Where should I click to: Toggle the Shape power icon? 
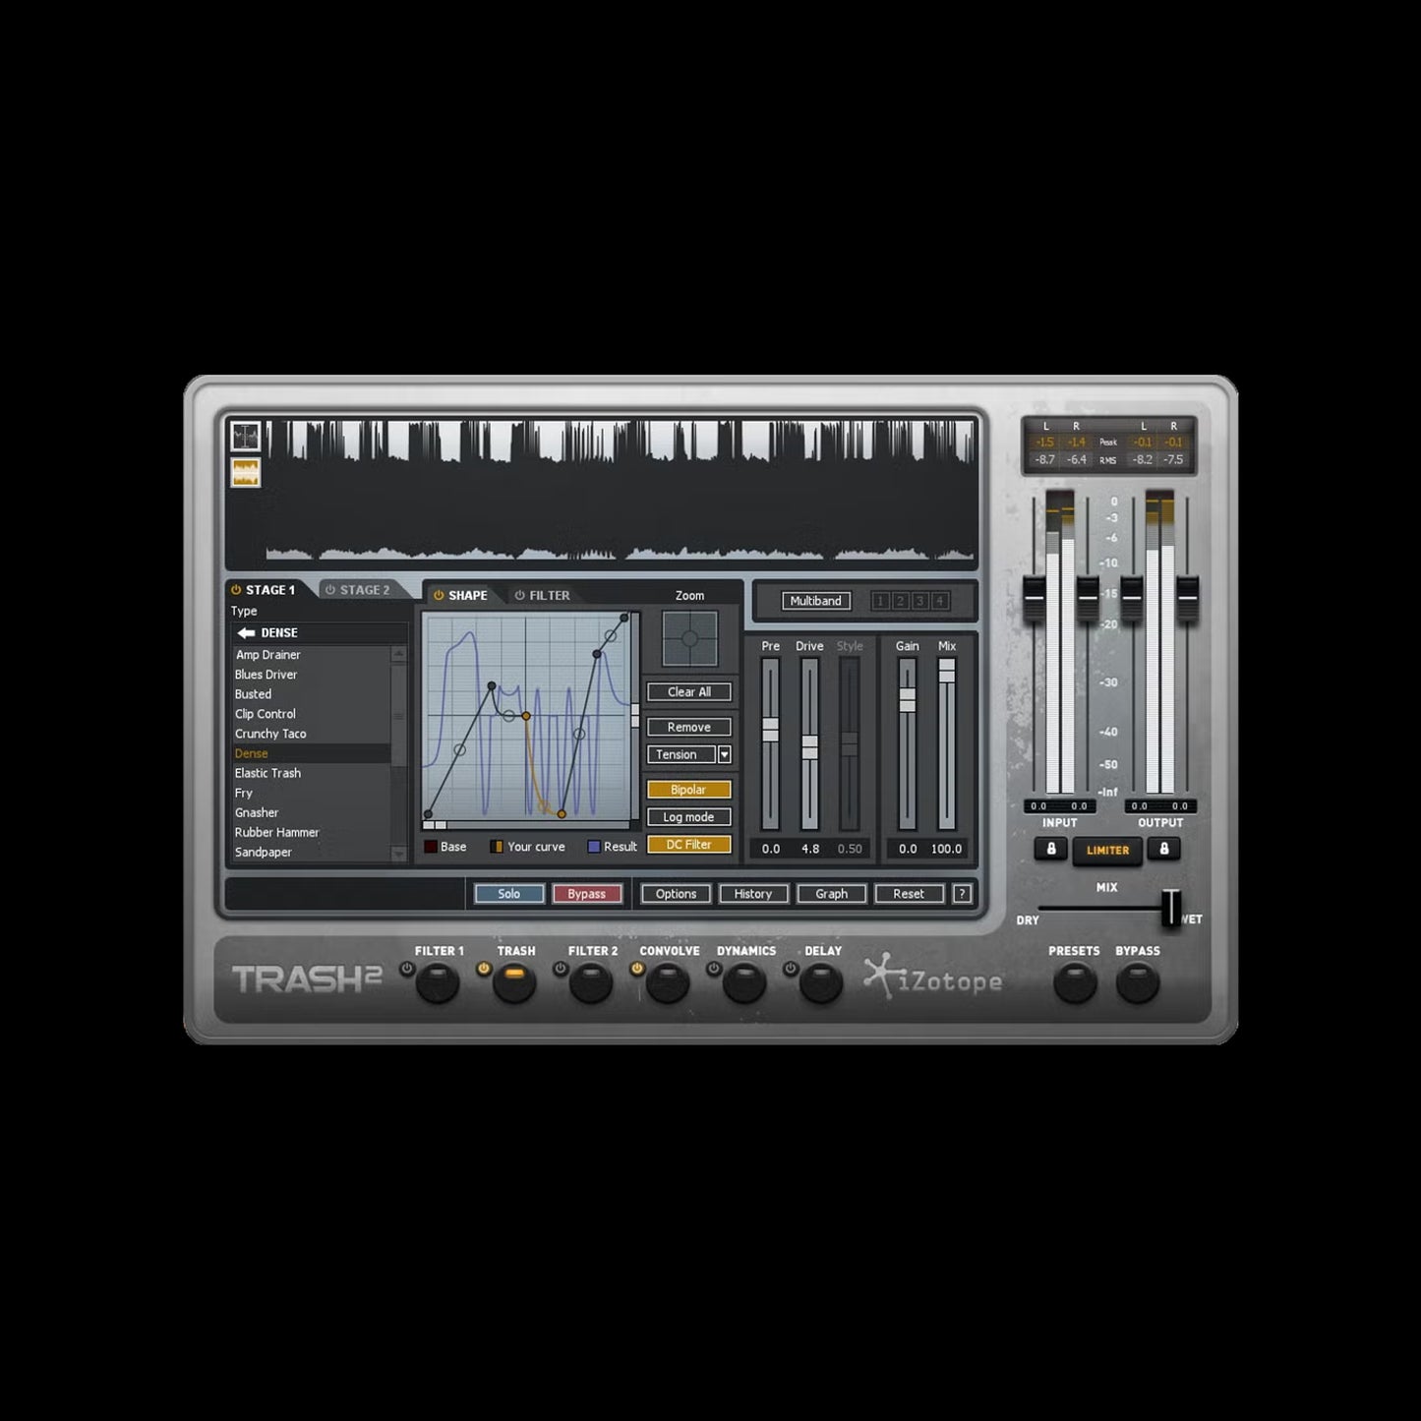(439, 595)
